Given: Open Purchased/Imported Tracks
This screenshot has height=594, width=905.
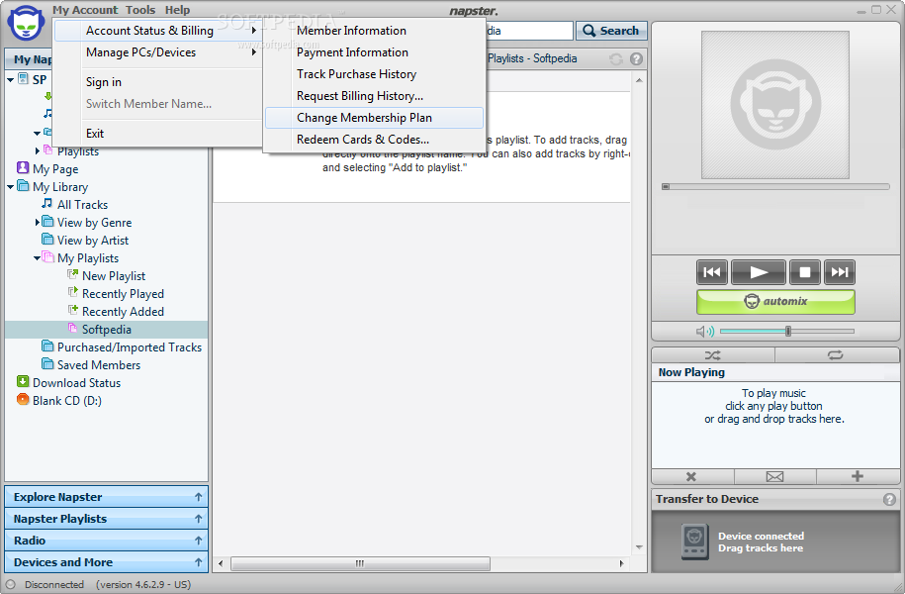Looking at the screenshot, I should tap(130, 347).
